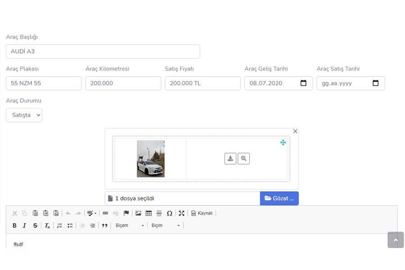Insert a special character with Omega icon
405x270 pixels.
click(x=170, y=213)
